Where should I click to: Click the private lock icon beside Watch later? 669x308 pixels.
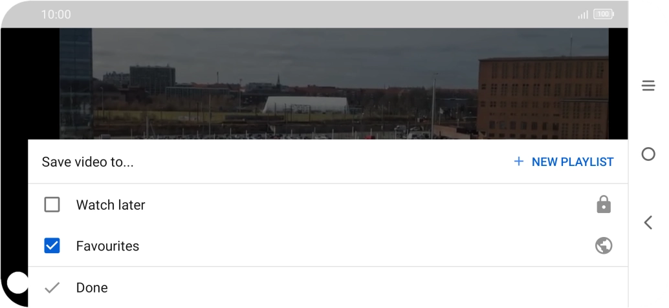point(603,205)
